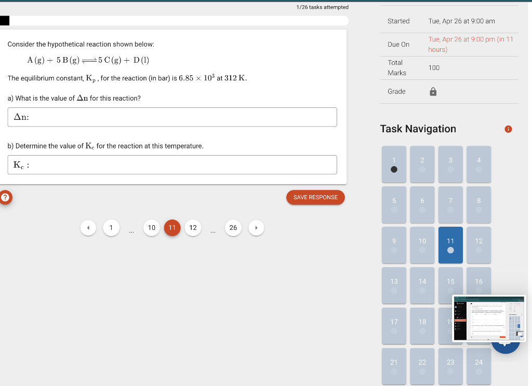Go to previous page arrow
532x386 pixels.
(x=88, y=228)
